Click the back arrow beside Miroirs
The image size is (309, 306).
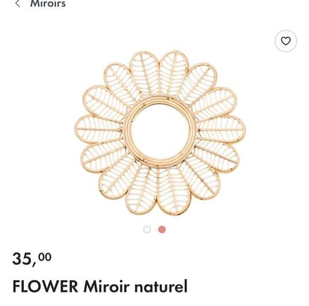[x=17, y=4]
